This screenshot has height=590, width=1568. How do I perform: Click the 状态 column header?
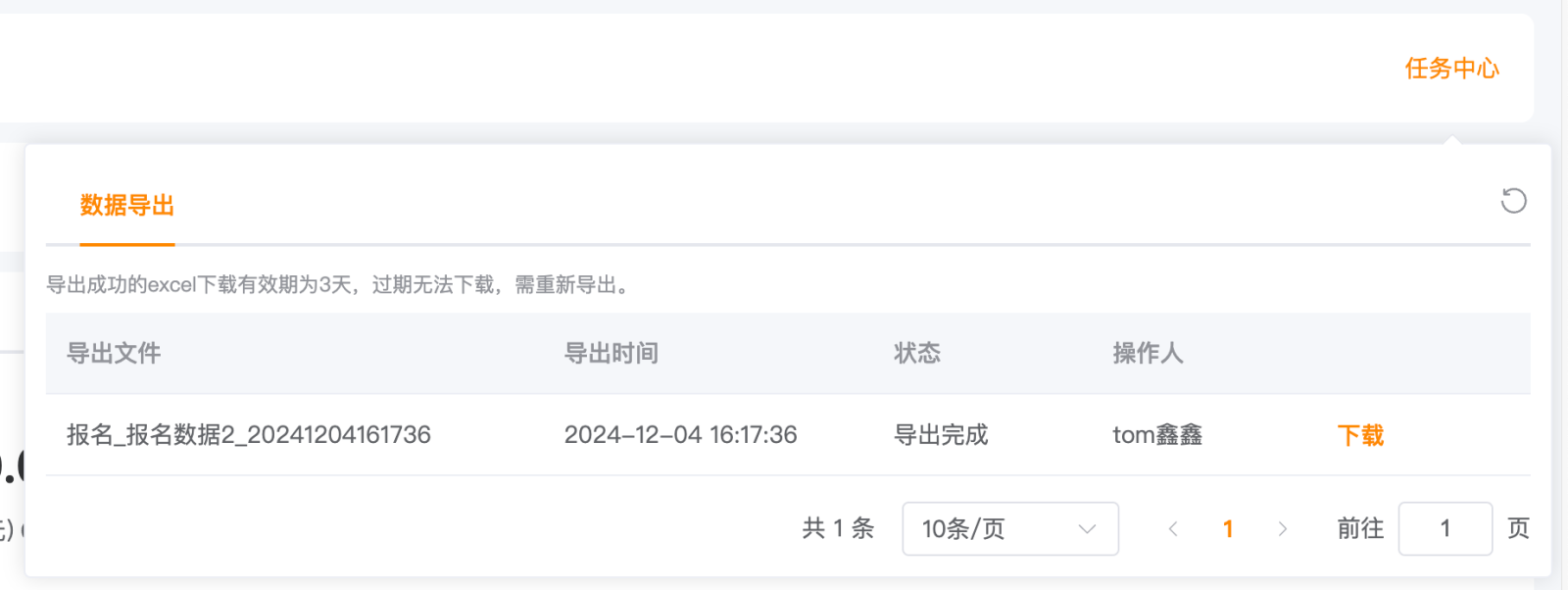pyautogui.click(x=917, y=354)
